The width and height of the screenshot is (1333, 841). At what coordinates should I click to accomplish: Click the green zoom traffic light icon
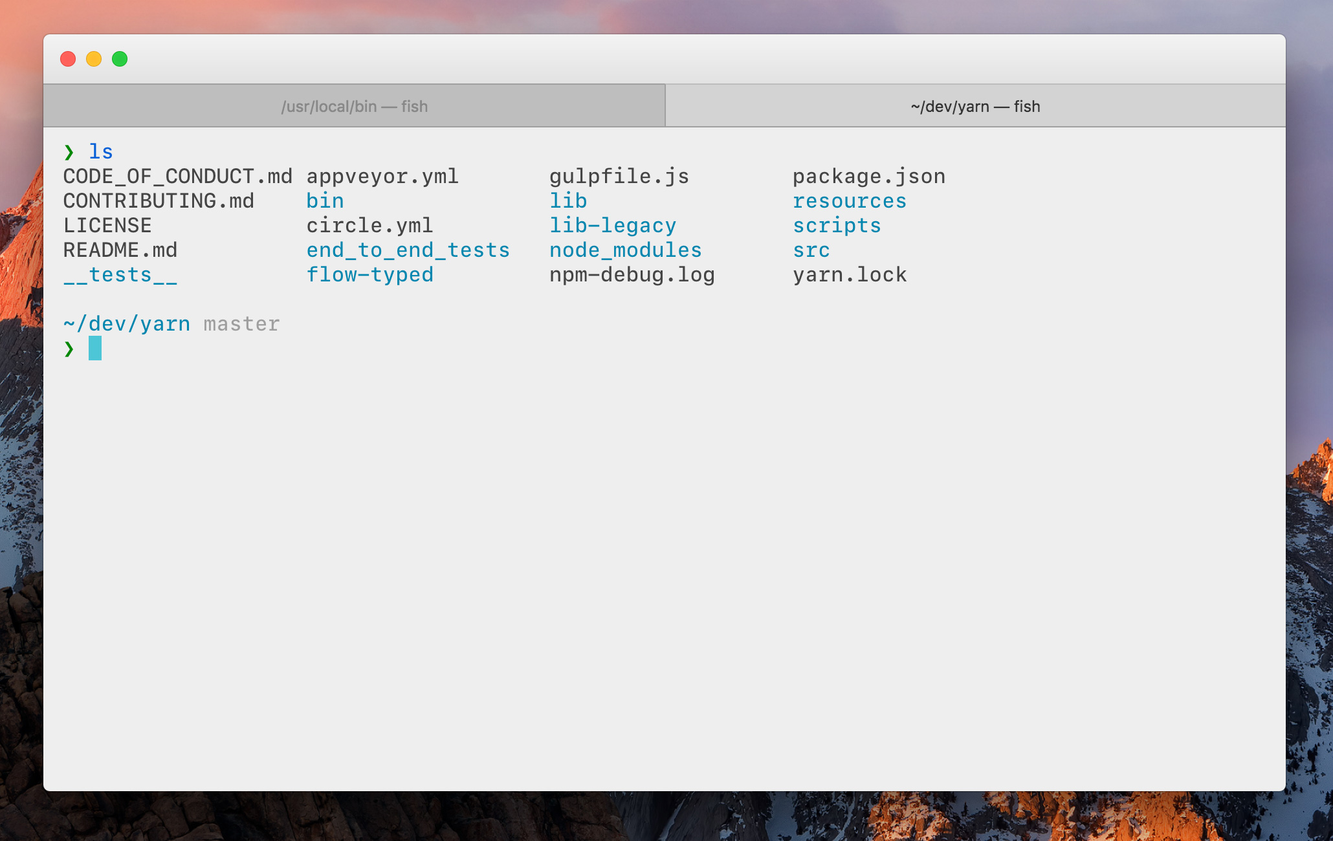120,59
